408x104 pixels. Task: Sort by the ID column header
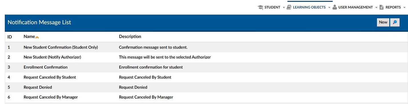9,37
